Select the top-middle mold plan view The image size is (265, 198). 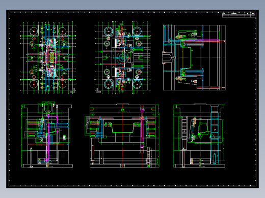tap(123, 57)
